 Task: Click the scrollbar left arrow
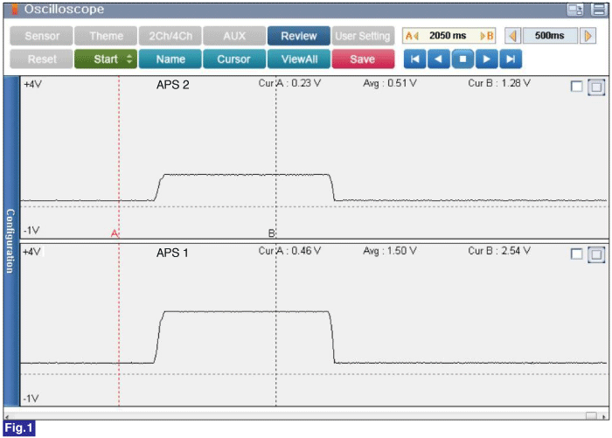tap(7, 416)
